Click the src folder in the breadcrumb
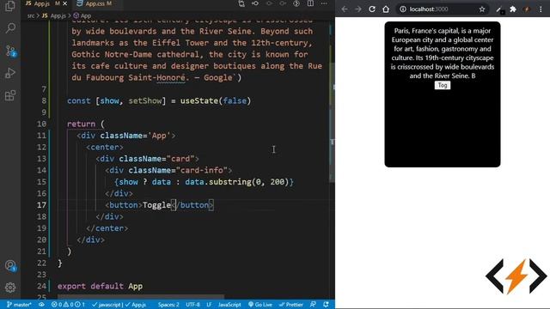The image size is (550, 309). 31,15
